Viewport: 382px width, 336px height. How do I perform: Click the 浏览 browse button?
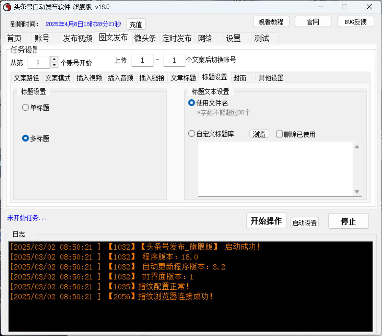259,134
